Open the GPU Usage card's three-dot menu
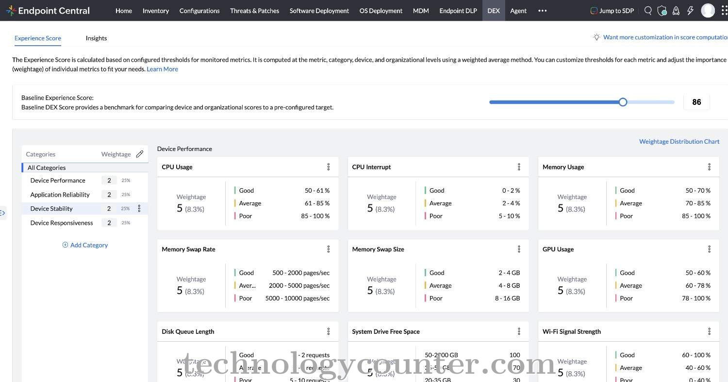This screenshot has width=728, height=382. pos(709,249)
